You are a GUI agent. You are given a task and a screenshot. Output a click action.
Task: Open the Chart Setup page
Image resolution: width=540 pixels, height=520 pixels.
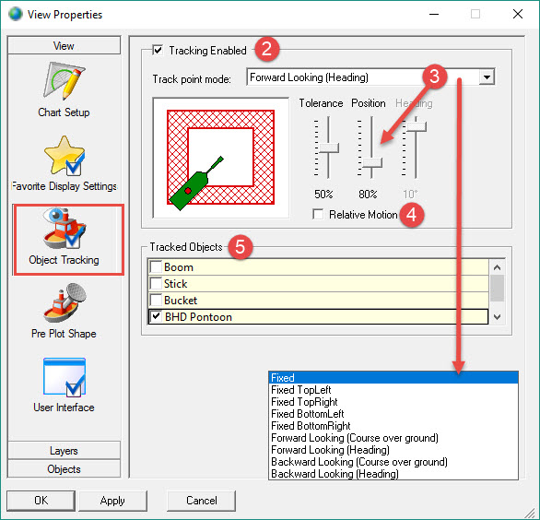coord(64,90)
